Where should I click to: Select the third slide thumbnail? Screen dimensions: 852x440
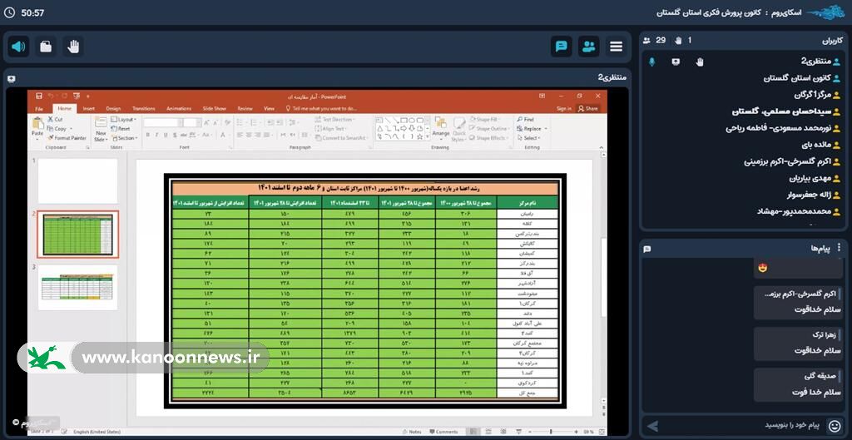click(77, 287)
